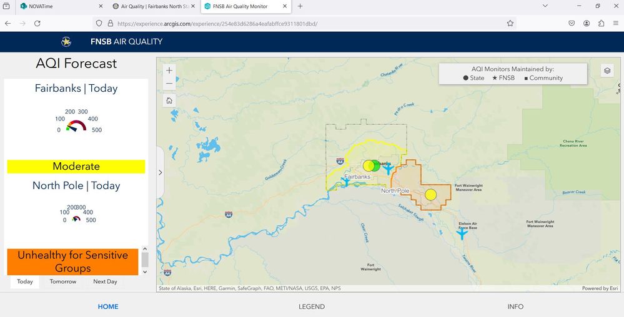Screen dimensions: 624x317
Task: Zoom out on the map
Action: (169, 84)
